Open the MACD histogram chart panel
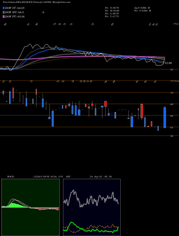The height and width of the screenshot is (236, 179). (x=30, y=207)
